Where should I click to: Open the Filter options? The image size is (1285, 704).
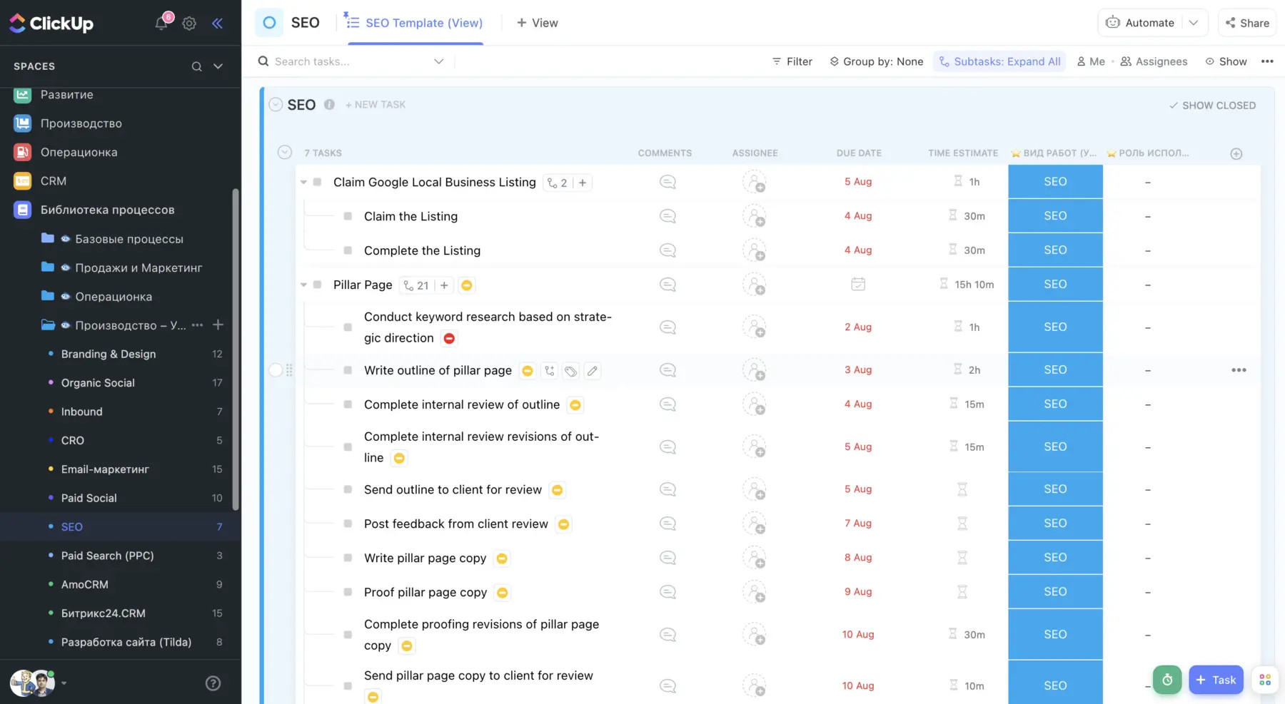tap(792, 61)
